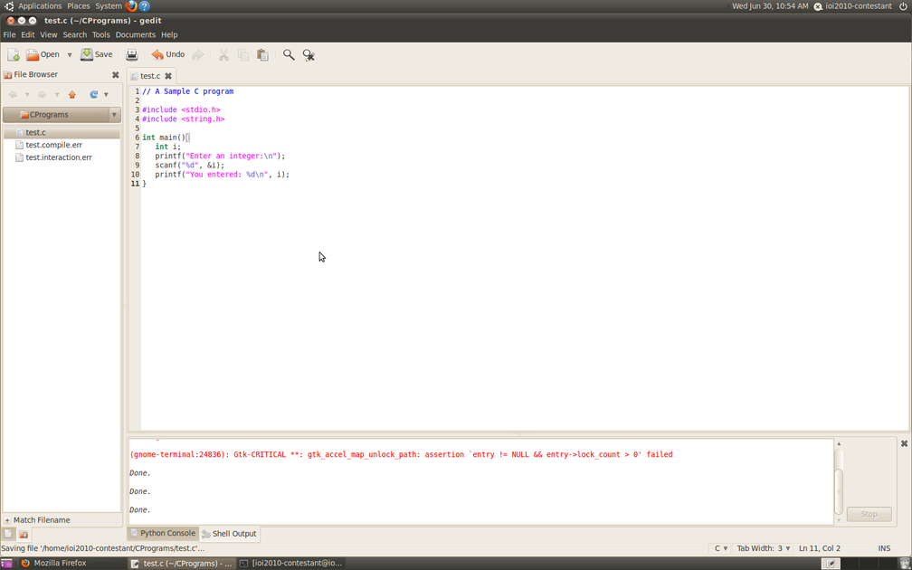This screenshot has width=912, height=570.
Task: Open the Help icon in top panel
Action: pyautogui.click(x=145, y=6)
